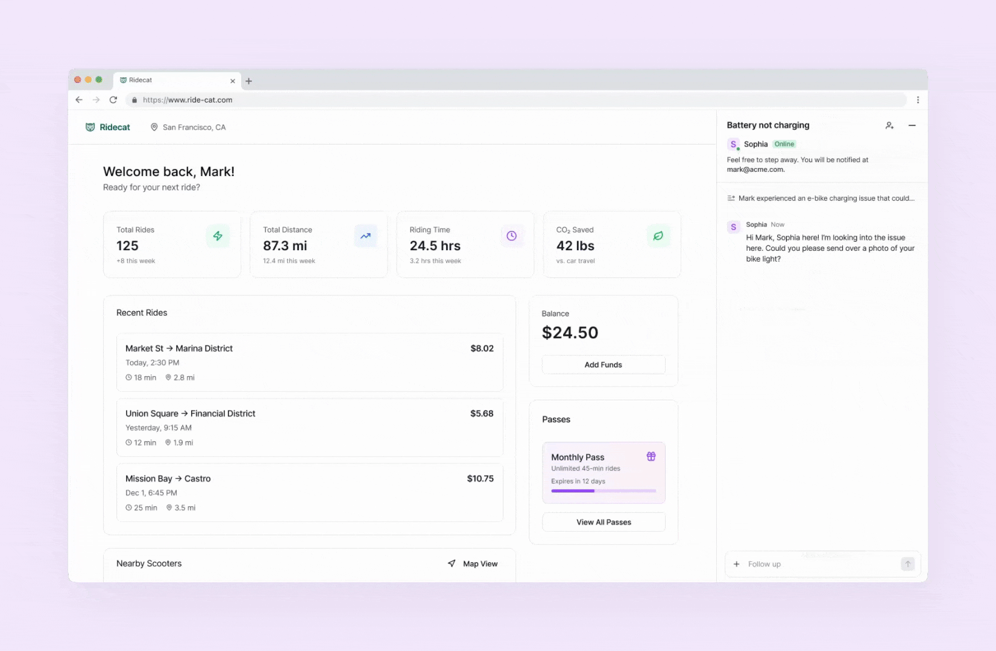Open the browser three-dot menu
996x651 pixels.
click(918, 100)
